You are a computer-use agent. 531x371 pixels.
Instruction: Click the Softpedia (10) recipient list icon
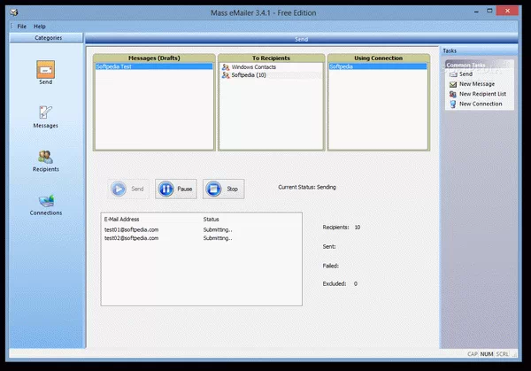tap(226, 75)
